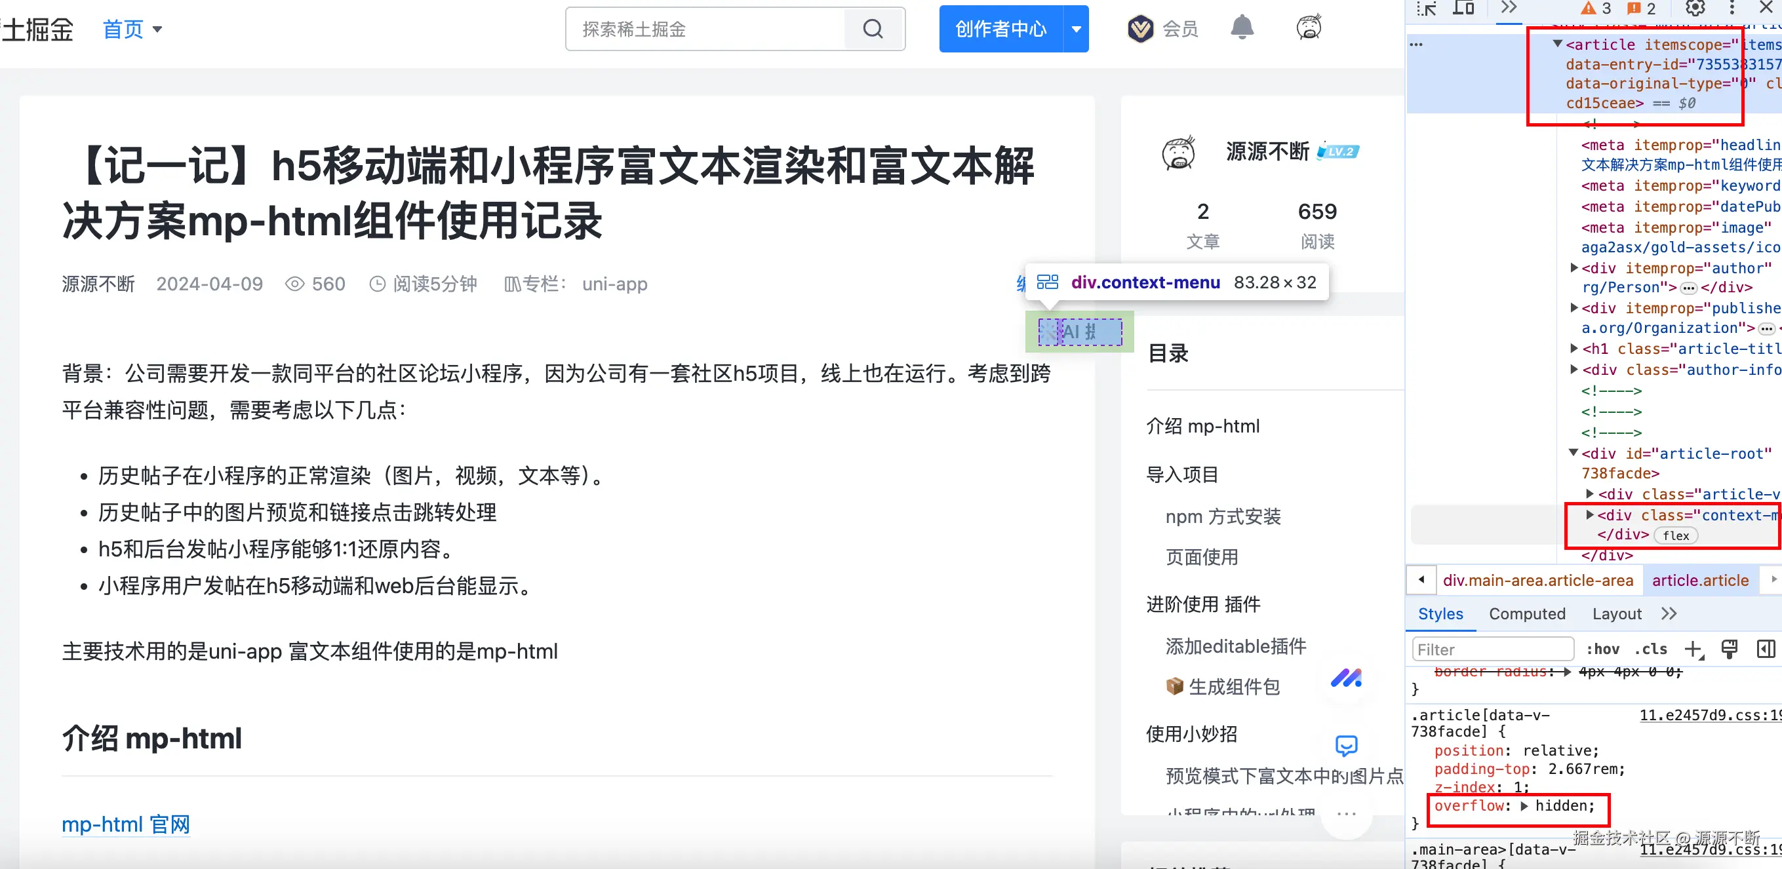The width and height of the screenshot is (1782, 869).
Task: Toggle the flex badge on context-menu div
Action: [x=1676, y=536]
